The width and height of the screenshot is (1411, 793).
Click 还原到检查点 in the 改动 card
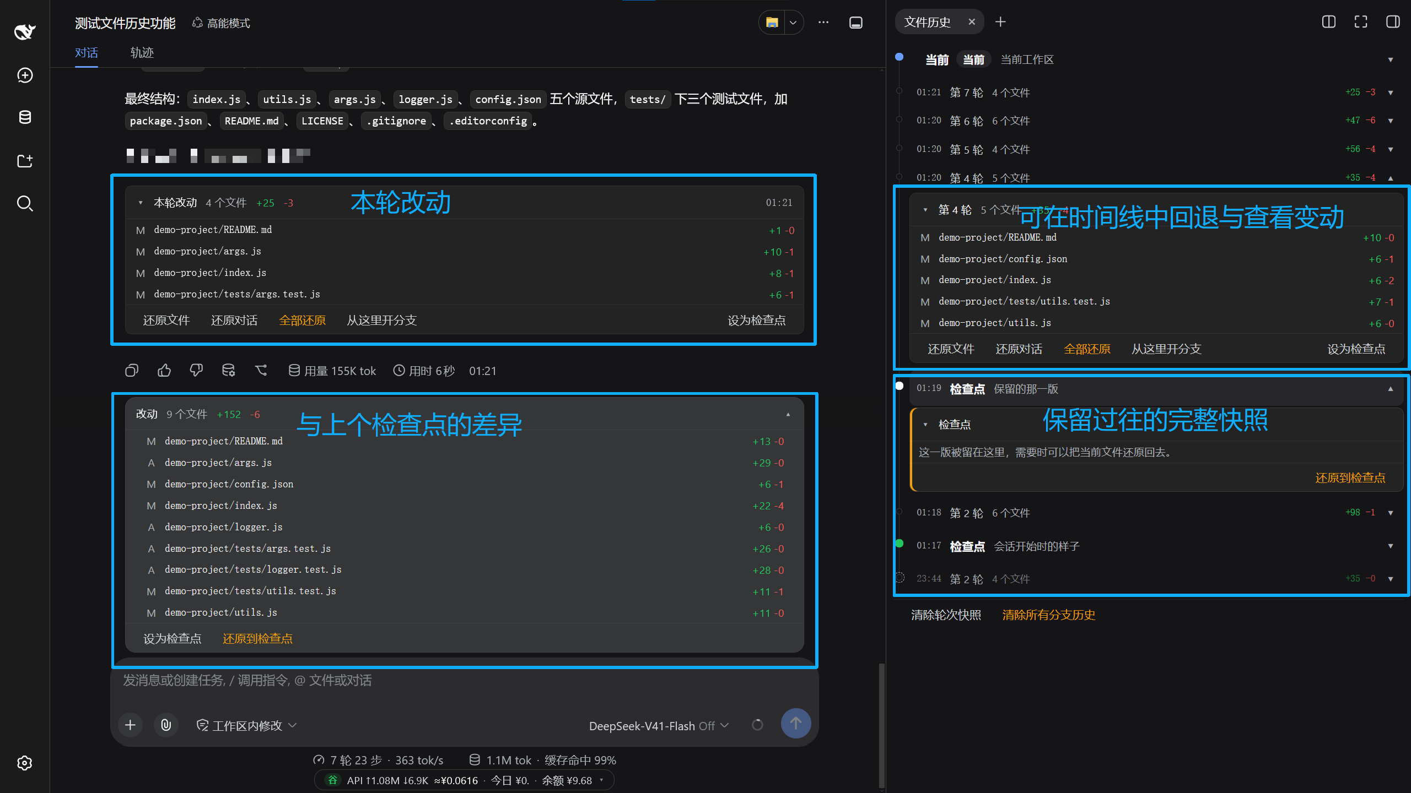[x=257, y=639]
